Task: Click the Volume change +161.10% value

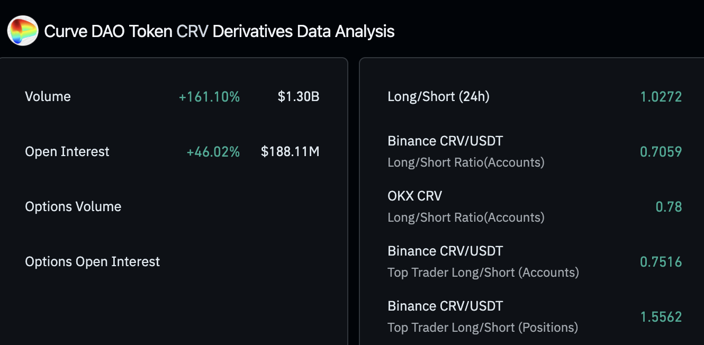Action: (x=209, y=97)
